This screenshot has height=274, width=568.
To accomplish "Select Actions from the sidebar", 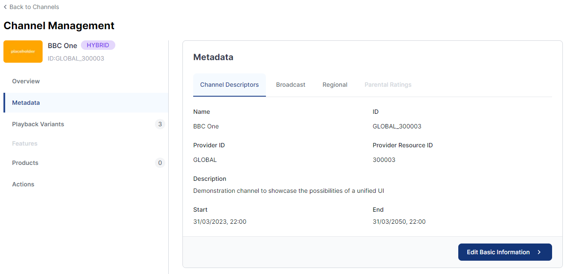I will 23,184.
